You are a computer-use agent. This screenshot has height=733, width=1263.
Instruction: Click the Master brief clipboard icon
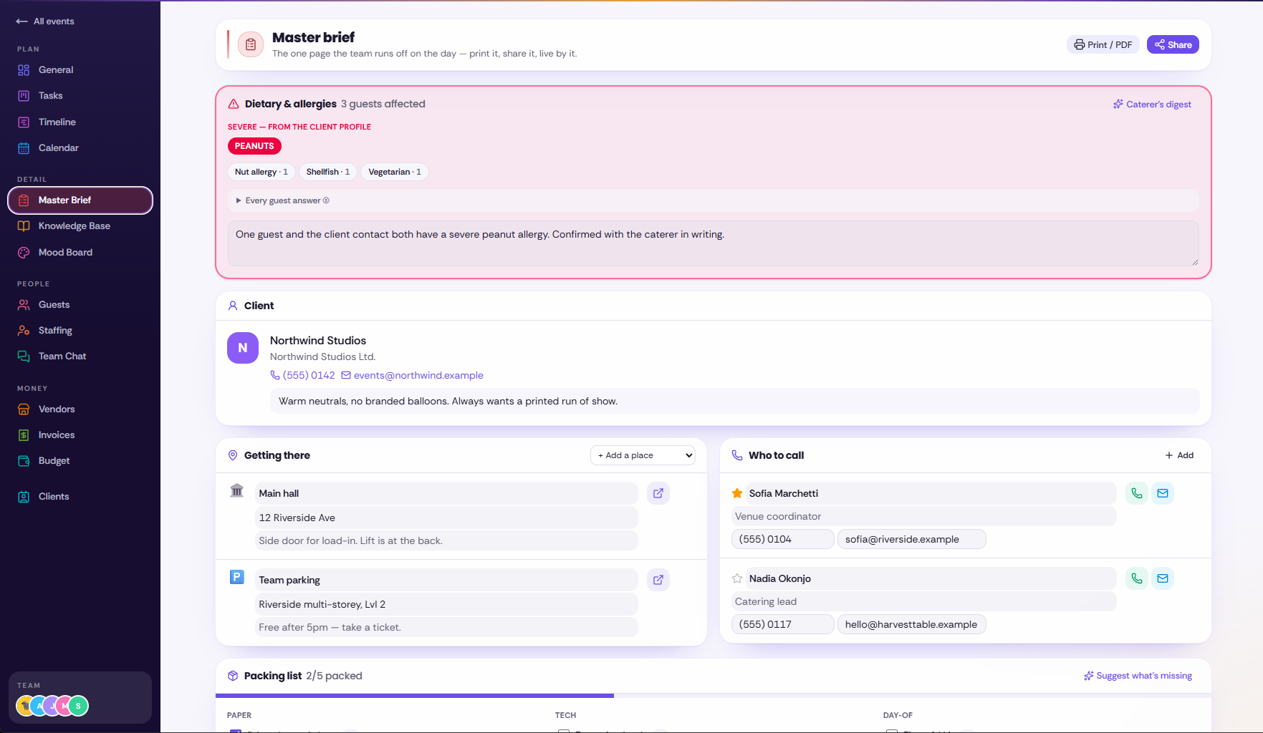(251, 44)
